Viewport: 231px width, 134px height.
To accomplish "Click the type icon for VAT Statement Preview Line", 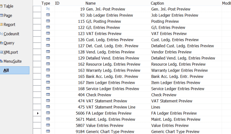I will pos(48,107).
